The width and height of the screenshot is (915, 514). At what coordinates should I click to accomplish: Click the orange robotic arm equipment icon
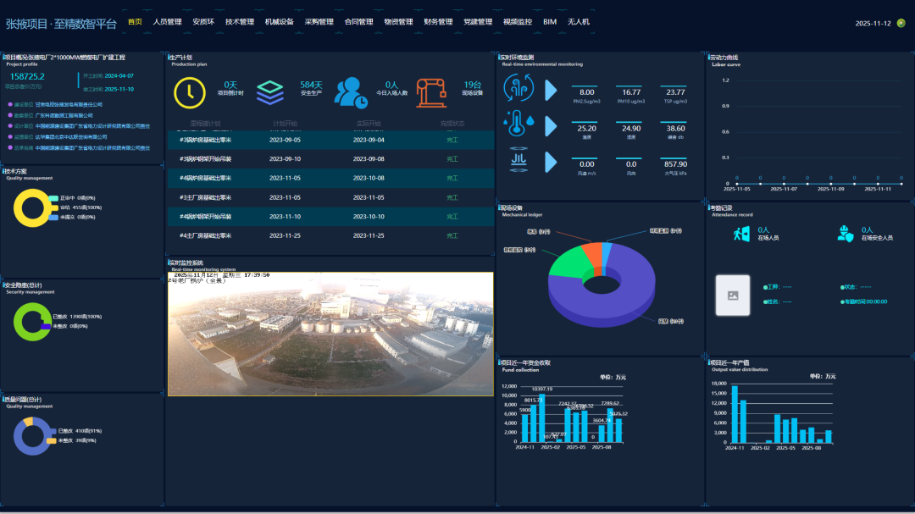pyautogui.click(x=430, y=92)
